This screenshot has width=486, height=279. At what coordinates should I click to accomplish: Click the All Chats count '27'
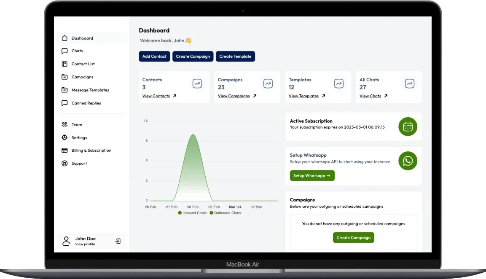tap(362, 87)
